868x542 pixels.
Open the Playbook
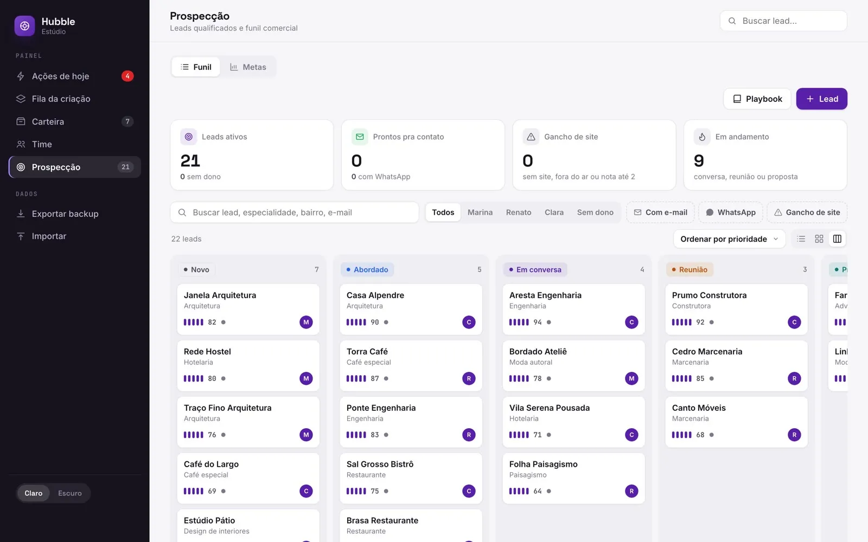coord(757,99)
